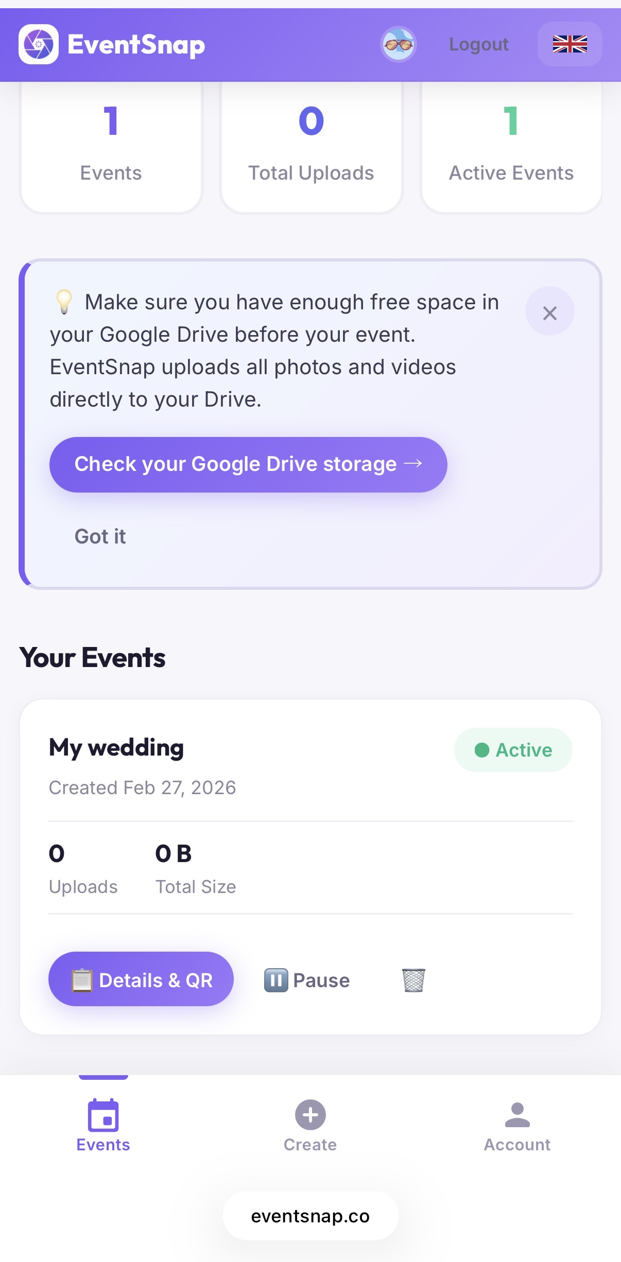Click the Active Events stat card

[511, 146]
